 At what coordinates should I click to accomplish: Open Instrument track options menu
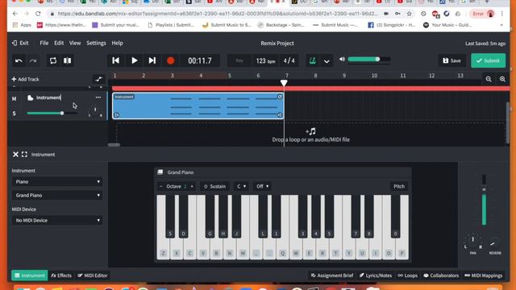(98, 97)
